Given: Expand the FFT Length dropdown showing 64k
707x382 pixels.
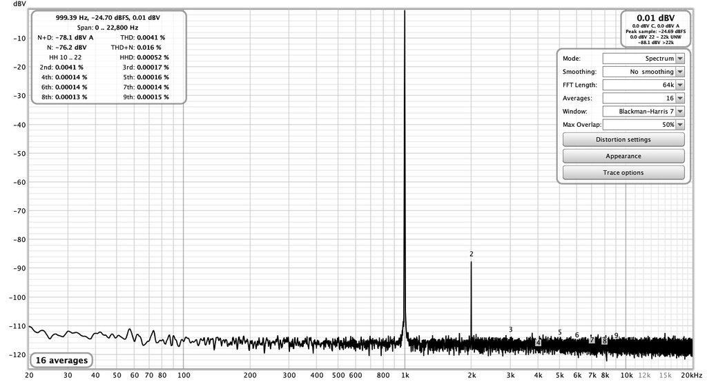Looking at the screenshot, I should tap(643, 85).
